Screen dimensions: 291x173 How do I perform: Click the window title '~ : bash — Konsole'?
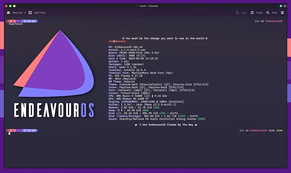147,6
